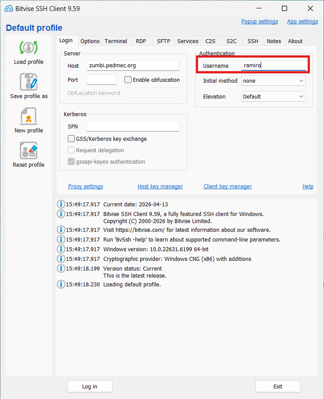This screenshot has width=324, height=399.
Task: Switch to the Terminal tab
Action: 116,41
